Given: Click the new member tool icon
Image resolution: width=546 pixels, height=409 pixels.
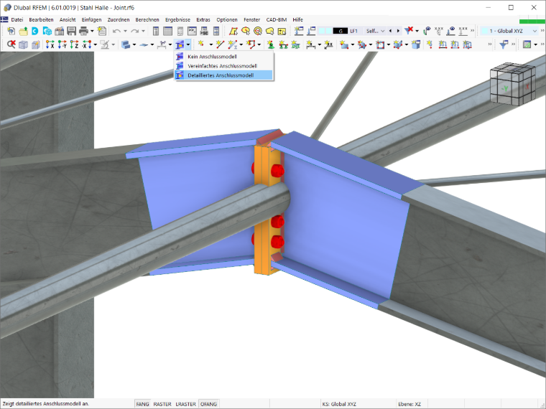Looking at the screenshot, I should pos(232,44).
